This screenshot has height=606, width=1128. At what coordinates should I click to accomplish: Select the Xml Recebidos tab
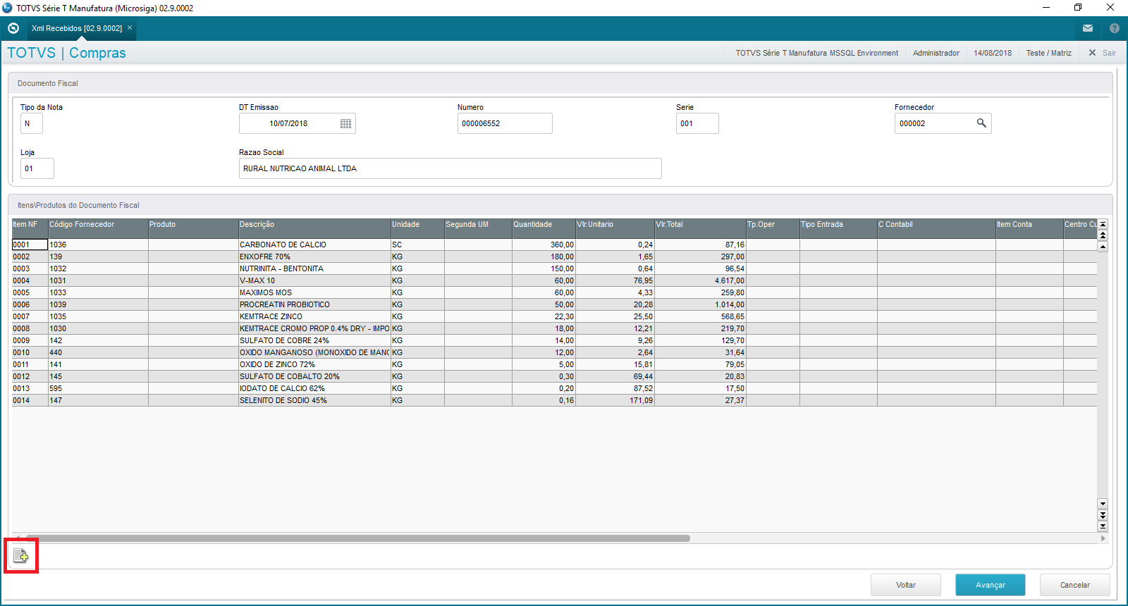pyautogui.click(x=76, y=28)
